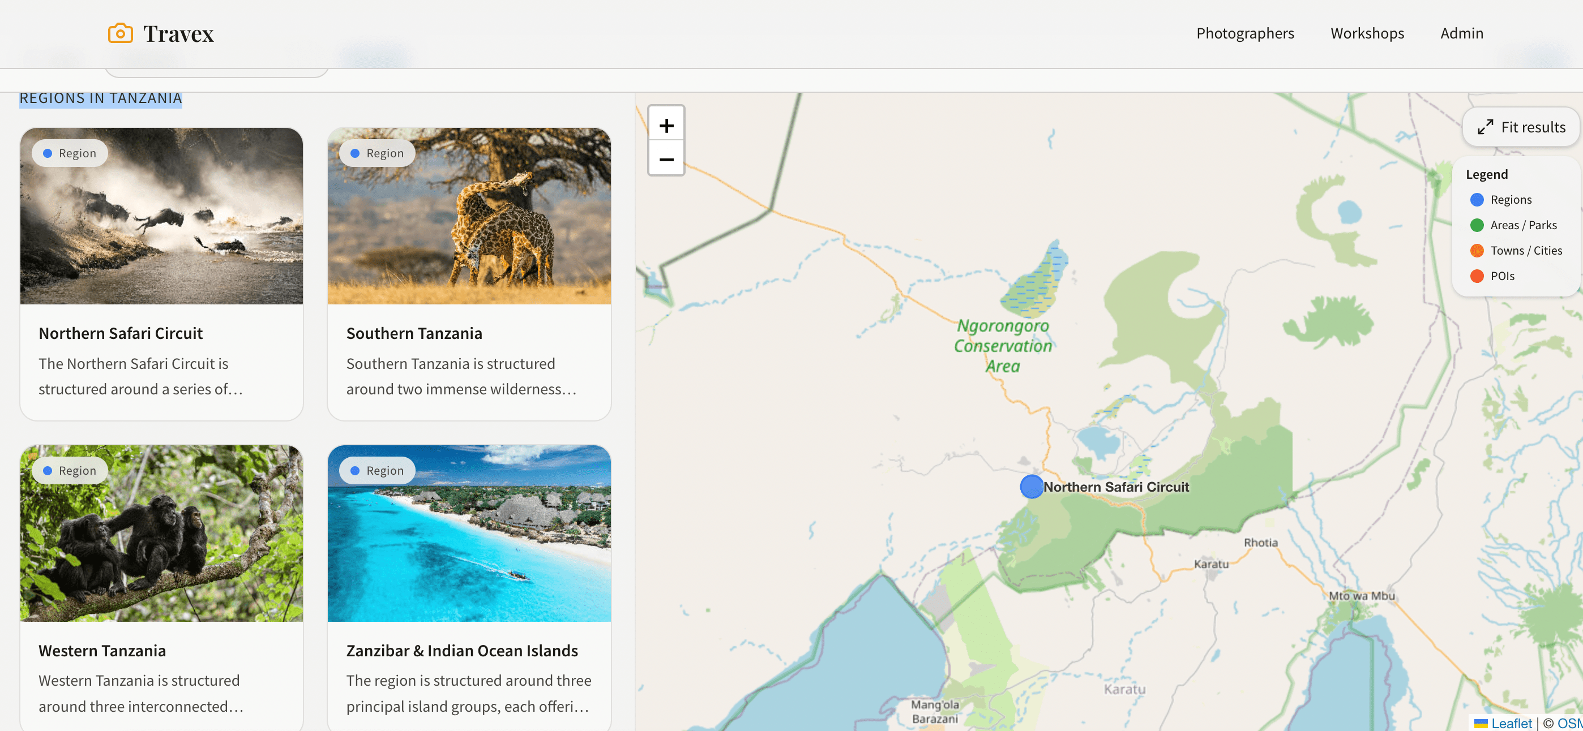
Task: Click Region badge on Zanzibar card
Action: pyautogui.click(x=377, y=471)
